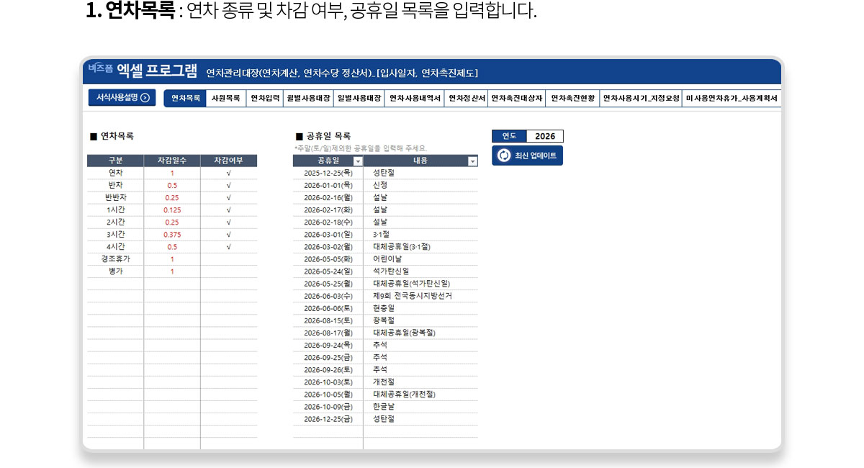Click the 반반차 row label
Viewport: 864px width, 468px height.
115,198
